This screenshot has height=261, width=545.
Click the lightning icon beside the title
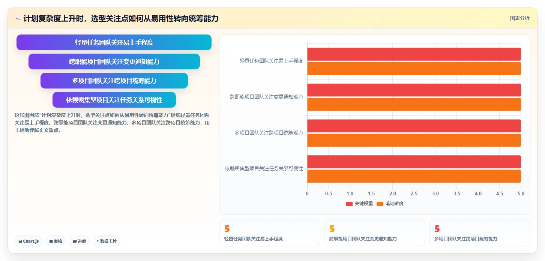tap(18, 19)
